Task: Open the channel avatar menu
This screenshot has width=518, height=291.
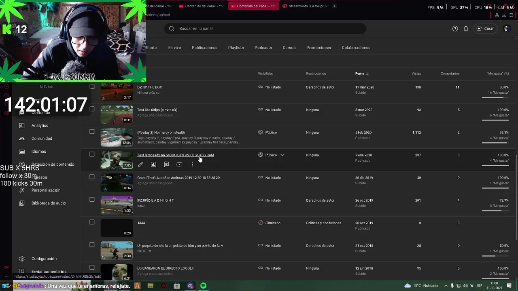Action: pyautogui.click(x=506, y=29)
